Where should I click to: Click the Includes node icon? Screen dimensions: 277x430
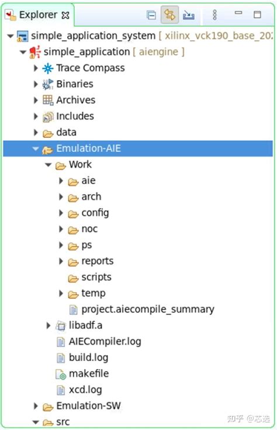(x=48, y=116)
